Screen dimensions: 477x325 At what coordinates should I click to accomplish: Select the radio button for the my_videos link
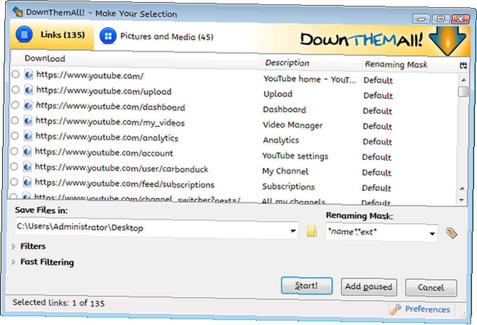coord(15,120)
